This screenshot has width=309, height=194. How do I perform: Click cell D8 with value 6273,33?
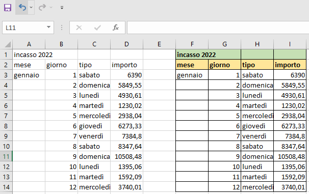[x=127, y=126]
